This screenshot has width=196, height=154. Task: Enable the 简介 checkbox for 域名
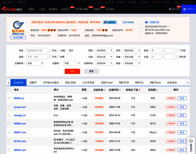click(x=67, y=51)
